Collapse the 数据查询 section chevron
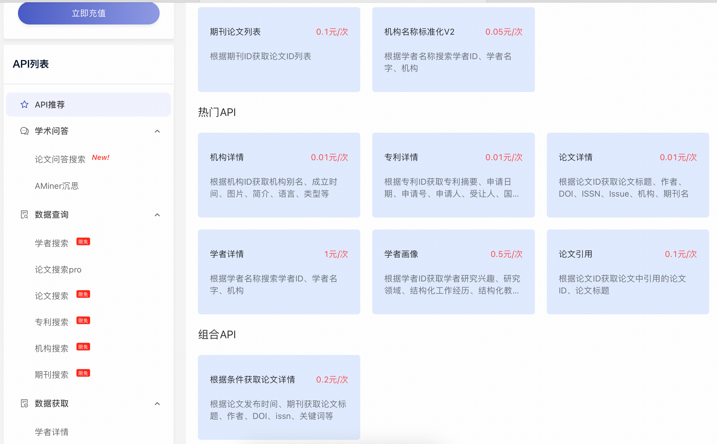Image resolution: width=717 pixels, height=444 pixels. tap(157, 215)
